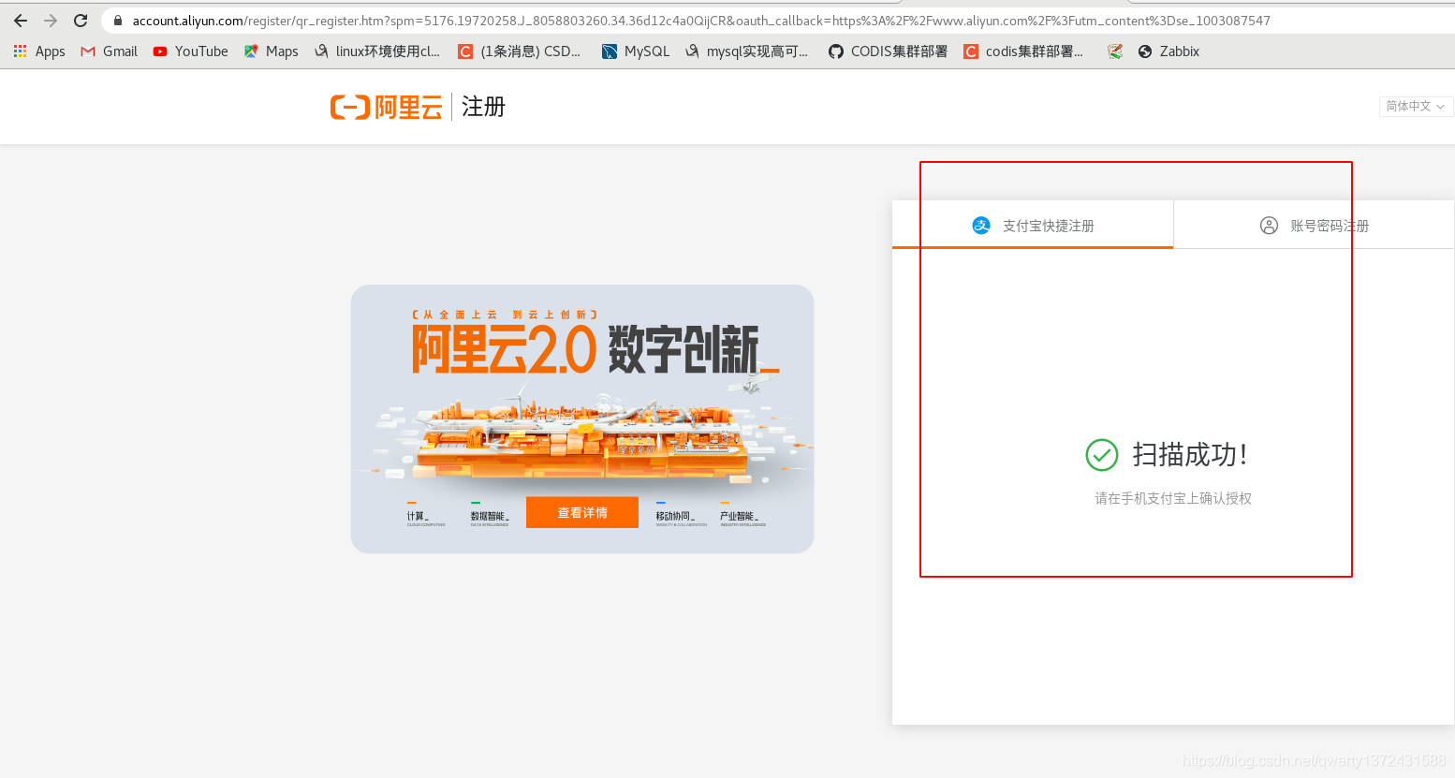Click the unnamed icon bookmark before Zabbix
Screen dimensions: 1455x778
pos(1115,51)
